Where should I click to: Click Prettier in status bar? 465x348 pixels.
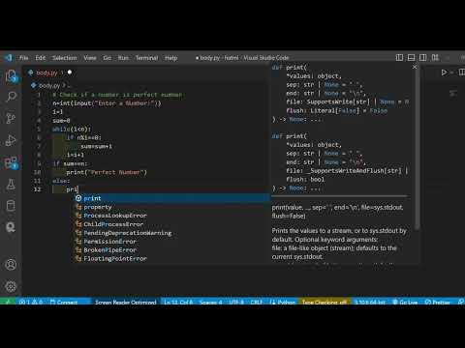(x=438, y=302)
